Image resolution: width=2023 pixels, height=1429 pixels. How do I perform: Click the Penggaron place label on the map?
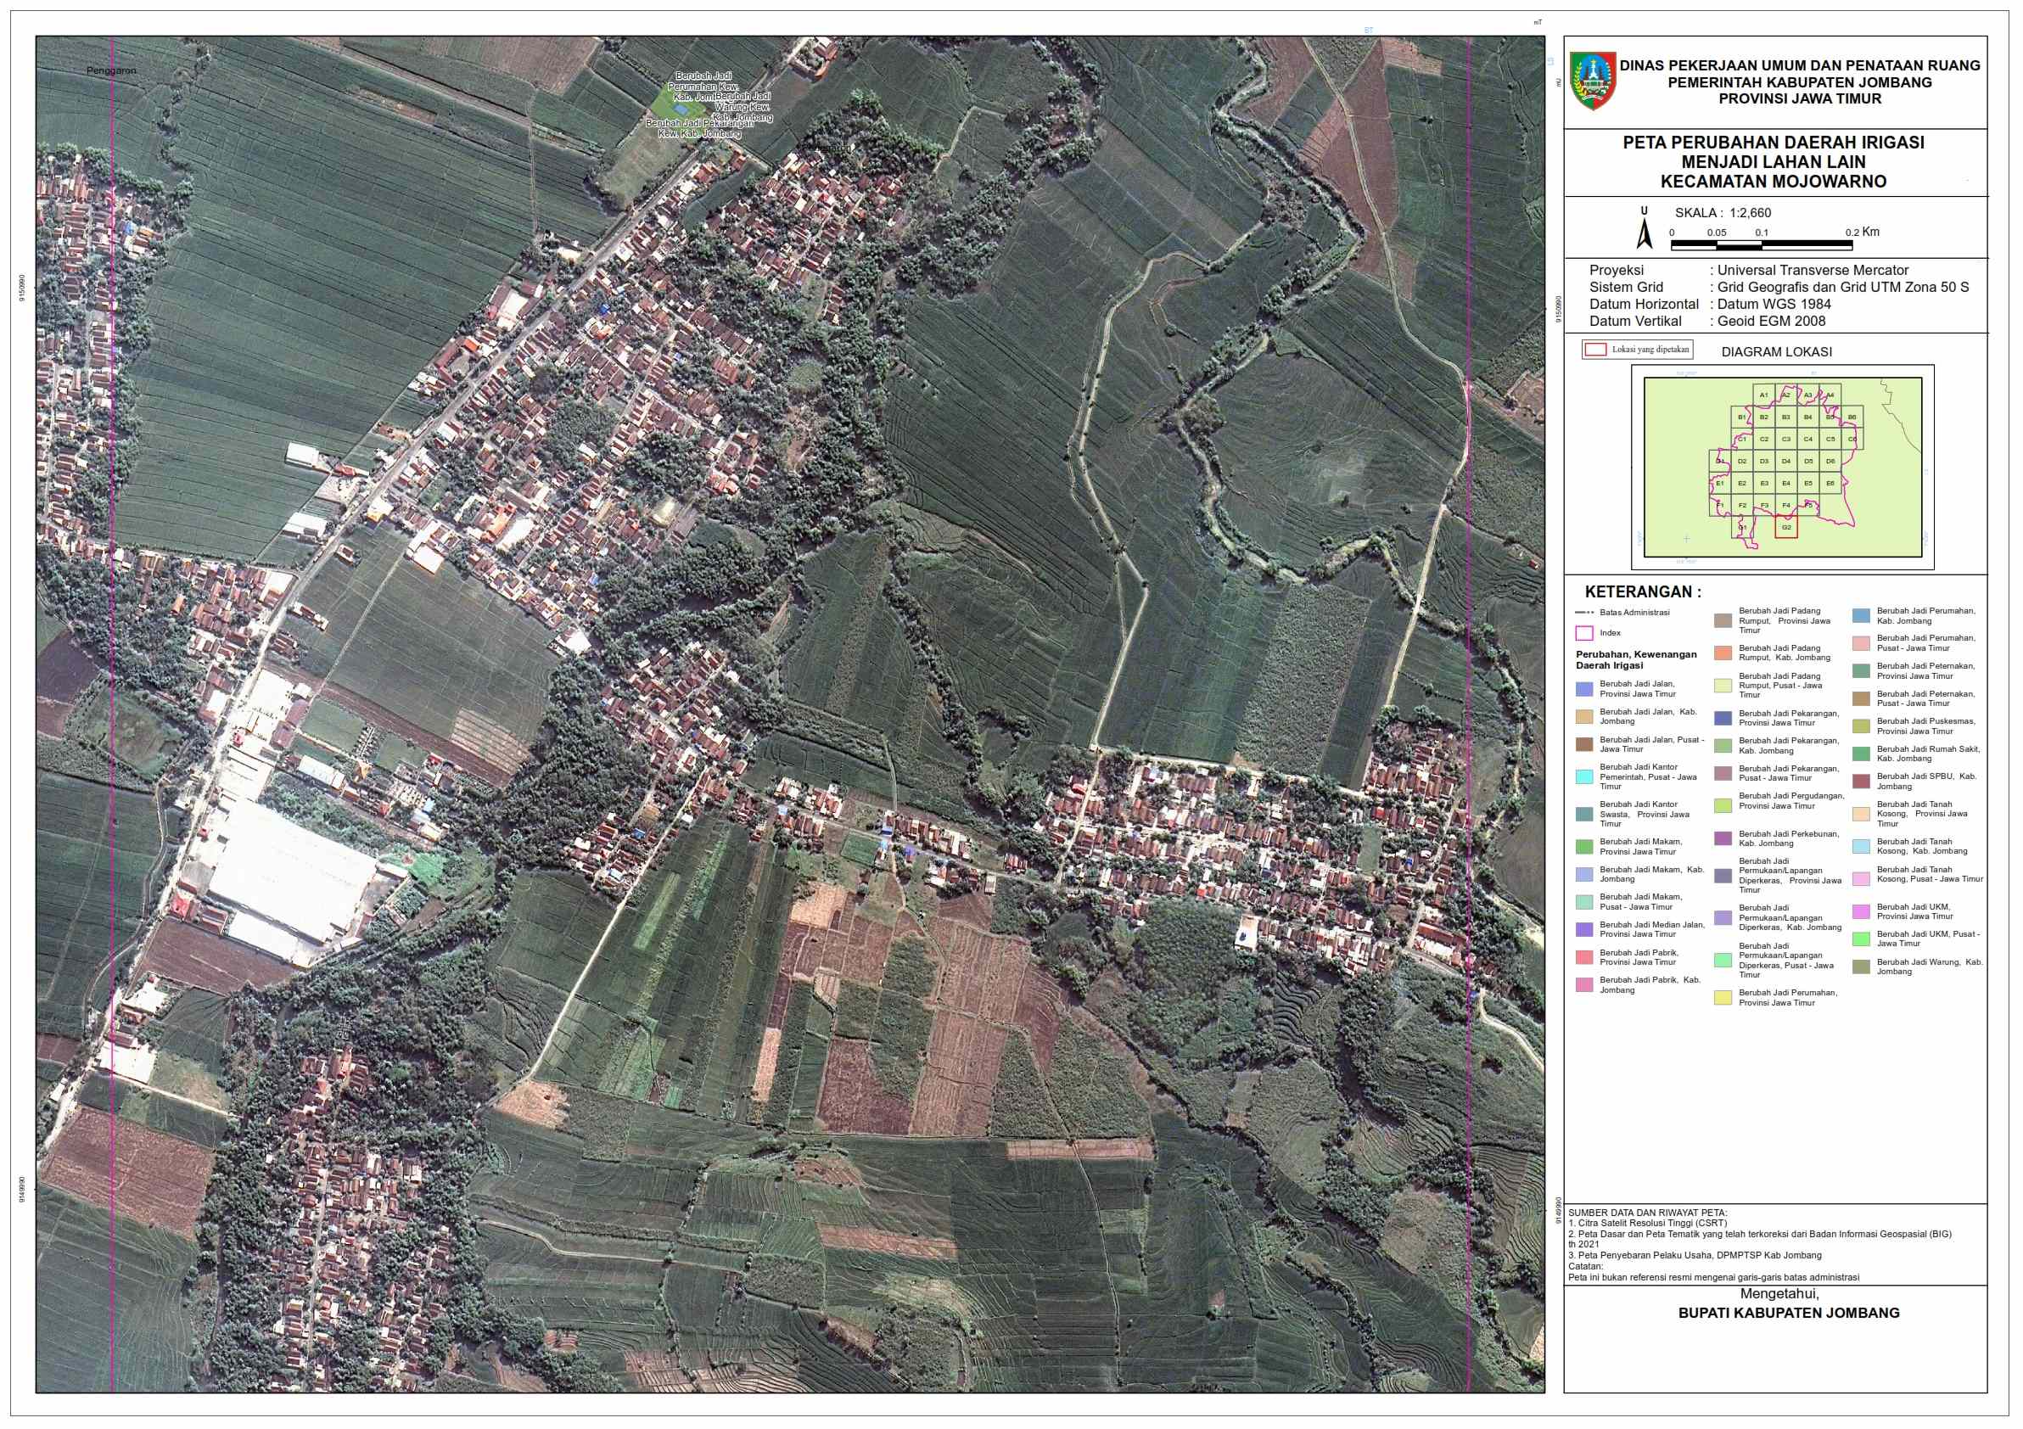[111, 70]
